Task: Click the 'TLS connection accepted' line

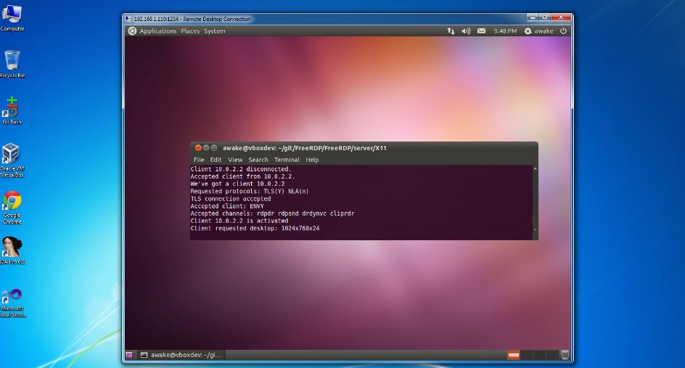Action: click(x=231, y=199)
